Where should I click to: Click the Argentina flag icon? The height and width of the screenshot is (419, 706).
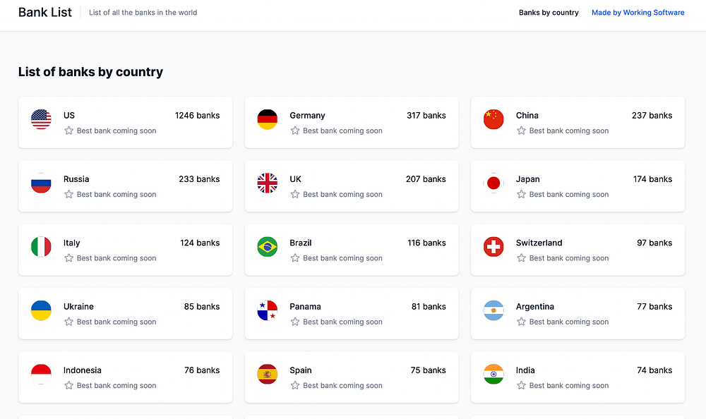click(x=493, y=310)
